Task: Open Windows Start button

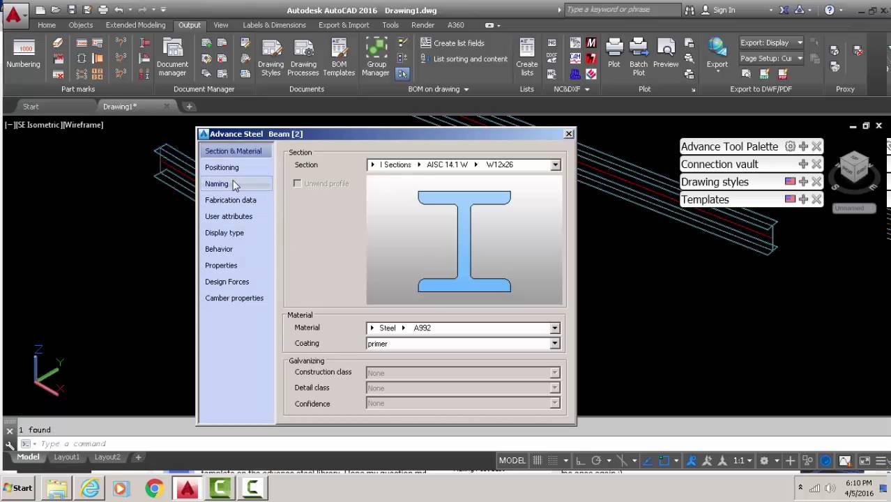Action: point(19,488)
